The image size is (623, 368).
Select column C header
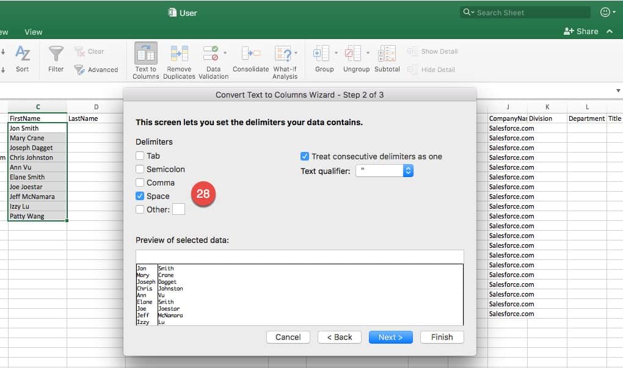pos(38,107)
